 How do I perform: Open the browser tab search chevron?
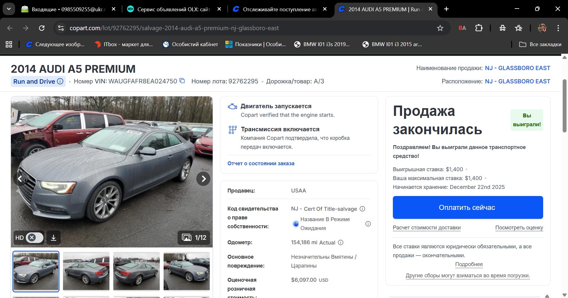coord(9,9)
